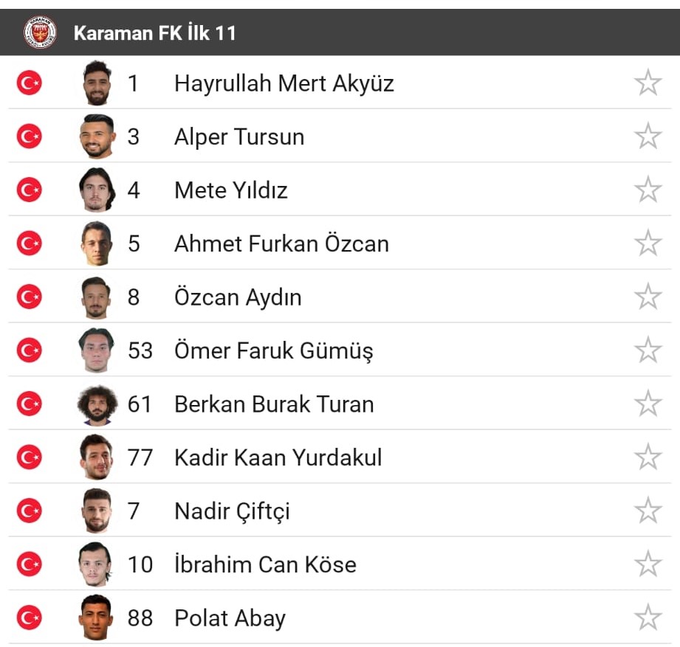
Task: Open player profile of Ahmet Furkan Özcan
Action: tap(281, 243)
